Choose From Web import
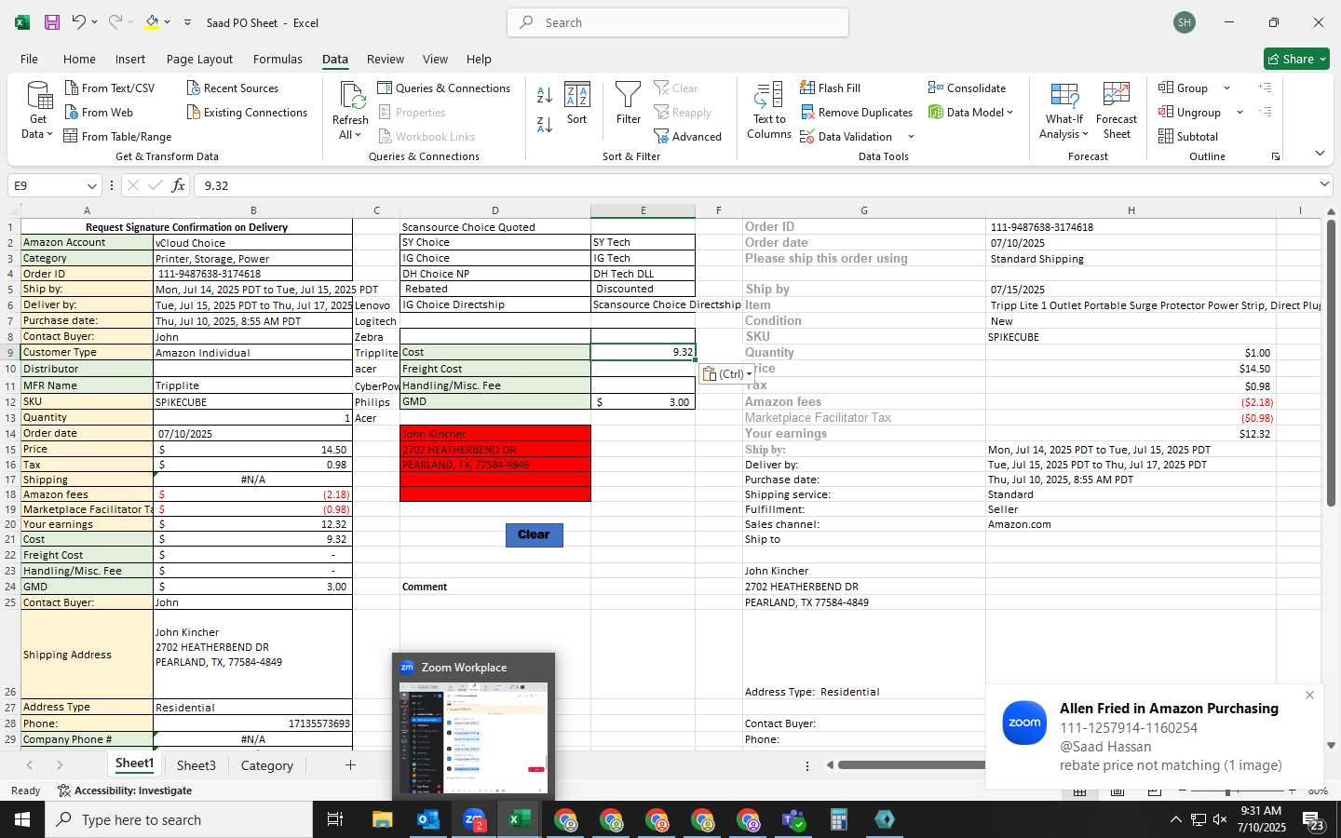 click(99, 113)
